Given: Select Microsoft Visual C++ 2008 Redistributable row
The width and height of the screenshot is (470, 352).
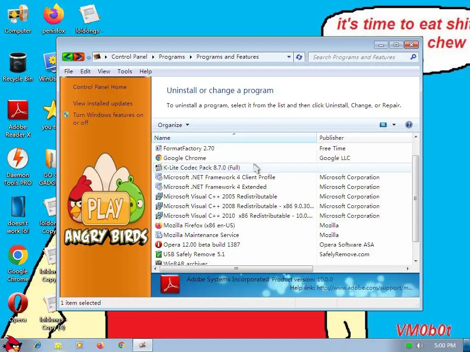Looking at the screenshot, I should pyautogui.click(x=282, y=206).
